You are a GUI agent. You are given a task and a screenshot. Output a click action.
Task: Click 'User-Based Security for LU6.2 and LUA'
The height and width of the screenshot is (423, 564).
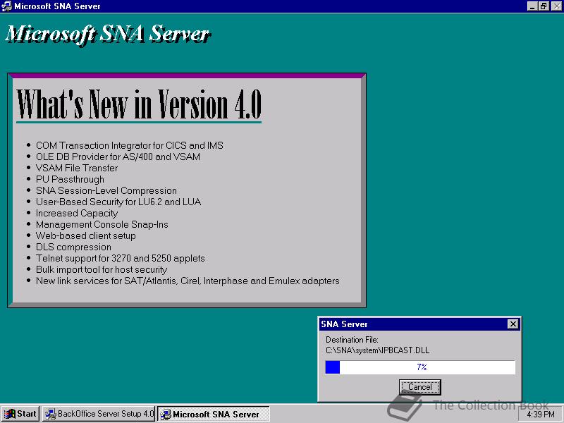(x=118, y=202)
